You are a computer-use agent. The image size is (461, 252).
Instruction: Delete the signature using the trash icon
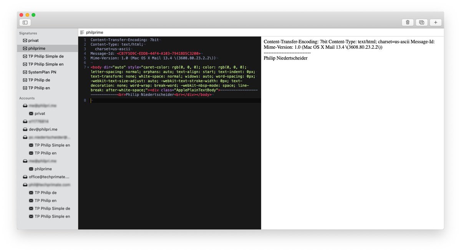tap(408, 23)
